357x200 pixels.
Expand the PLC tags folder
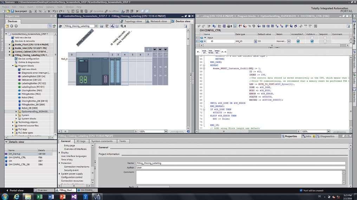pos(13,129)
